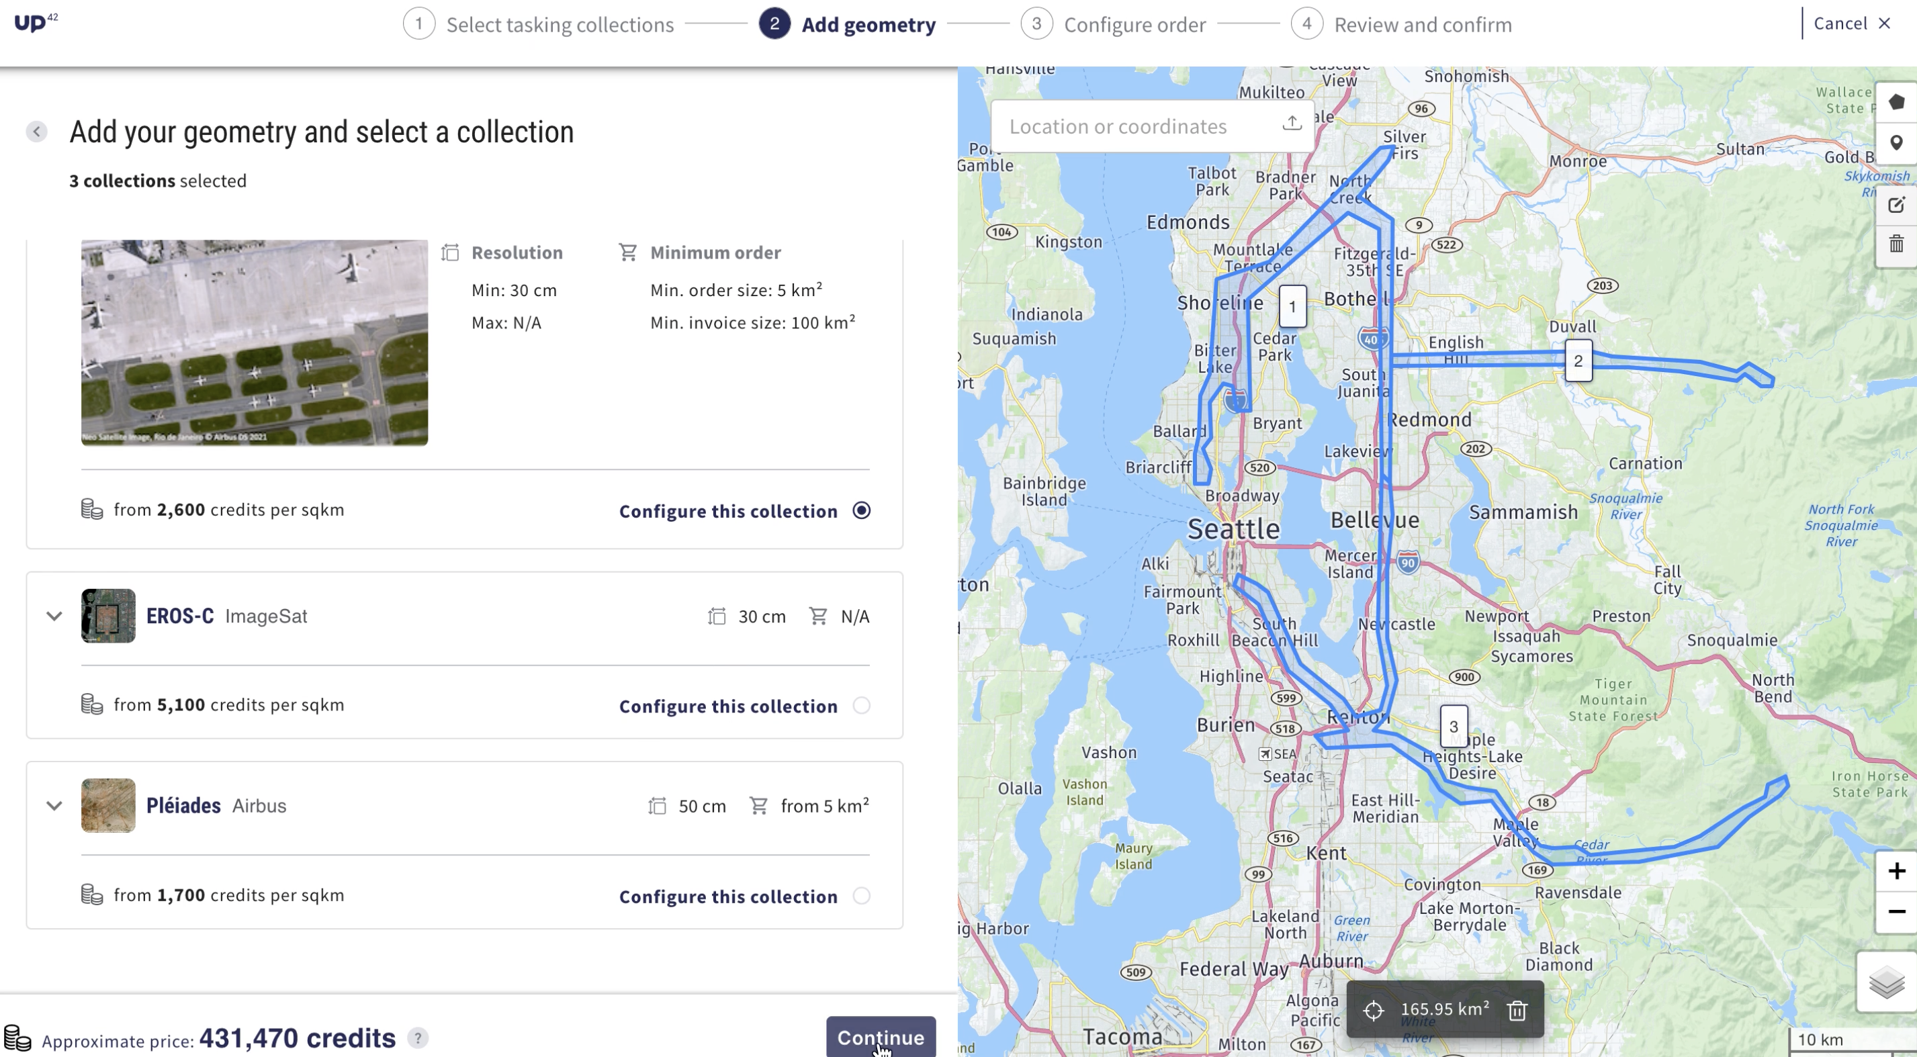Viewport: 1917px width, 1057px height.
Task: Upload a geometry file via the upload icon
Action: (1292, 123)
